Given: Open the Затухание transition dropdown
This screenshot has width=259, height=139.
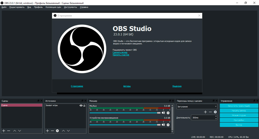Looking at the screenshot, I should pyautogui.click(x=197, y=107).
